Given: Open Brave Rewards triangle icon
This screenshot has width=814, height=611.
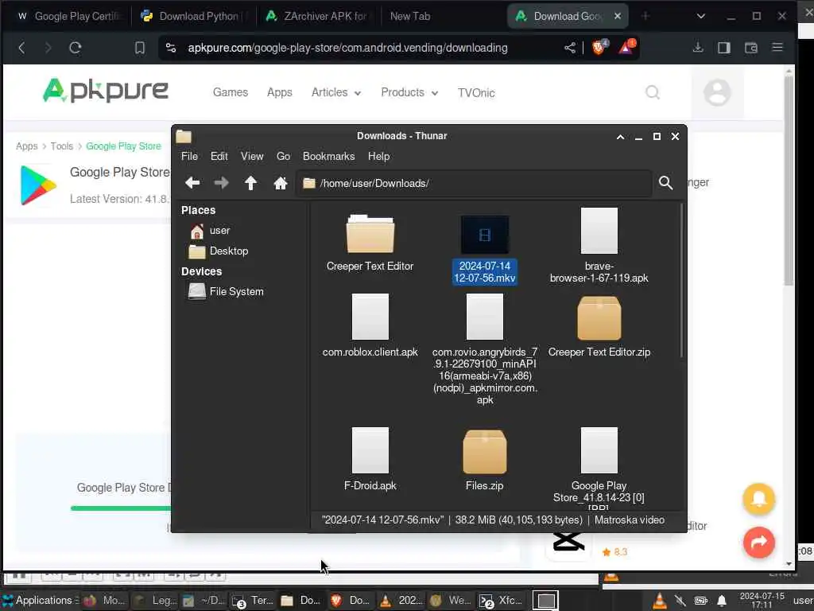Looking at the screenshot, I should click(x=626, y=47).
